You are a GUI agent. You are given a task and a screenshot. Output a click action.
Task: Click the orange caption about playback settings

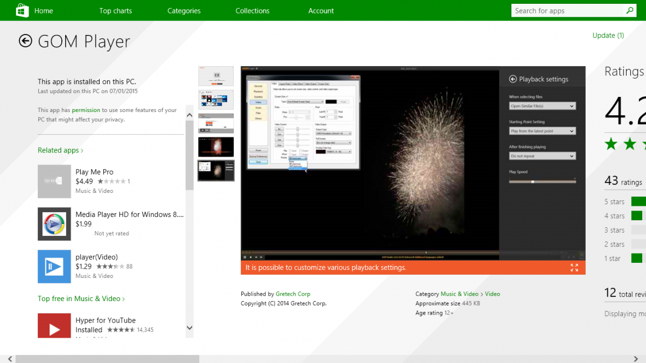[x=326, y=268]
